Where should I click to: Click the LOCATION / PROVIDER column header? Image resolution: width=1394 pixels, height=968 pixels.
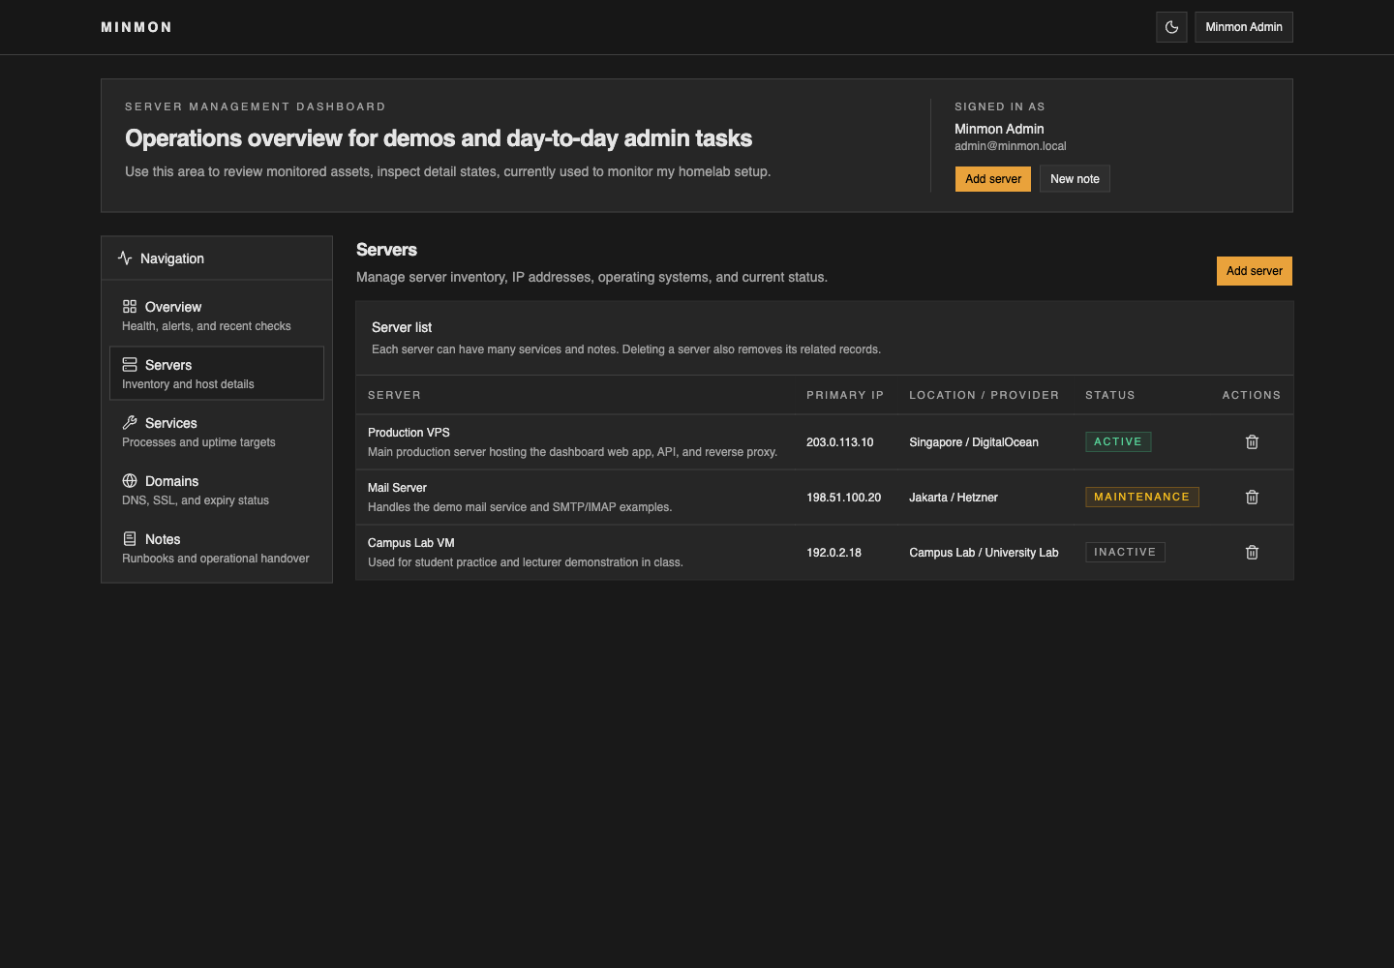tap(984, 395)
